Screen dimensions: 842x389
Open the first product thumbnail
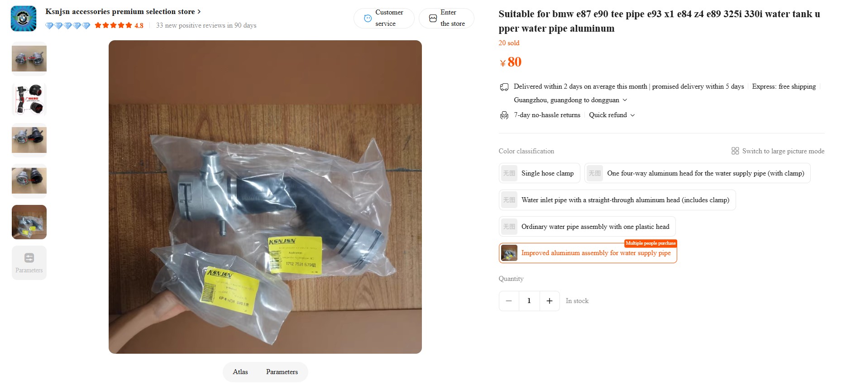[x=29, y=59]
